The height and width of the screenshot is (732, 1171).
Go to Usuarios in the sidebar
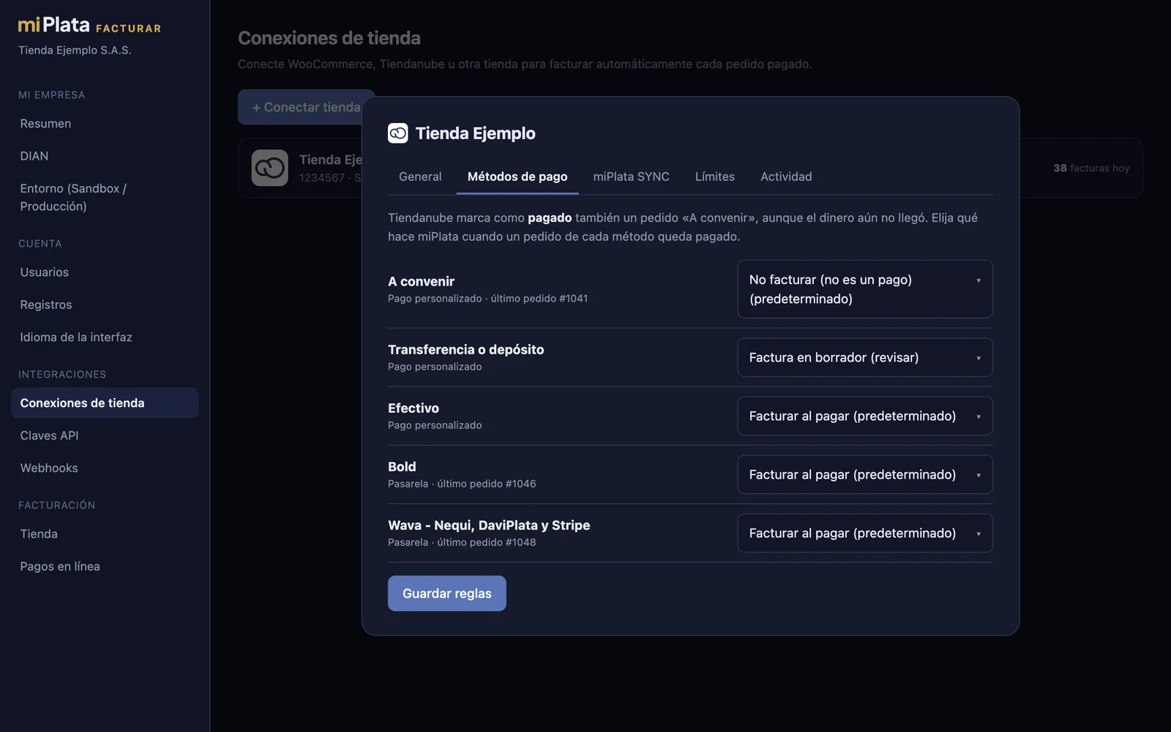click(x=105, y=272)
